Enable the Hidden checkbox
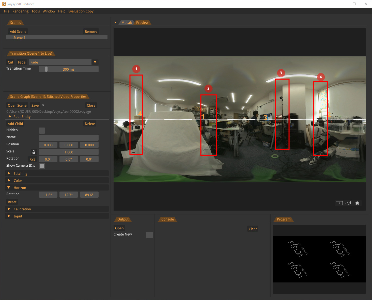372x300 pixels. pos(42,130)
